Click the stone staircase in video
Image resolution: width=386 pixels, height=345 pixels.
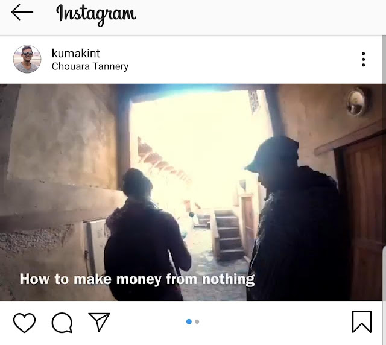coord(228,234)
